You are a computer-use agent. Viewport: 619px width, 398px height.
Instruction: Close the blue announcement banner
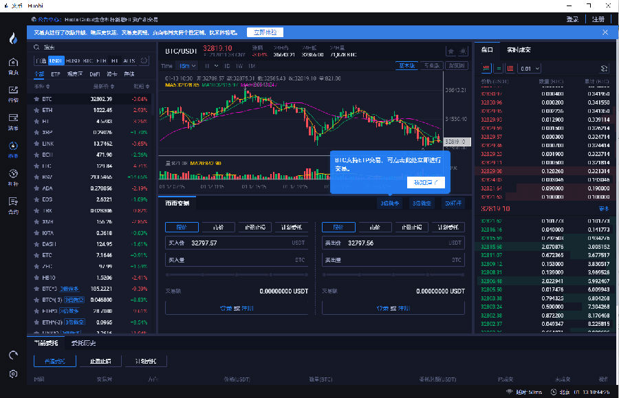[x=605, y=32]
